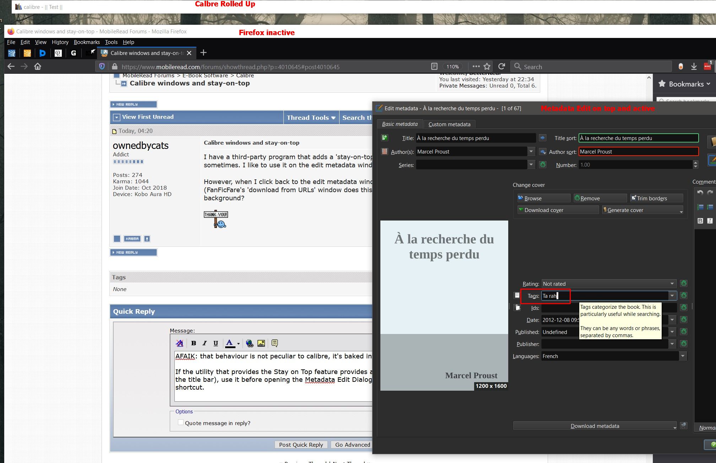Click the copy-title-to-title-sort arrow icon

(x=542, y=138)
